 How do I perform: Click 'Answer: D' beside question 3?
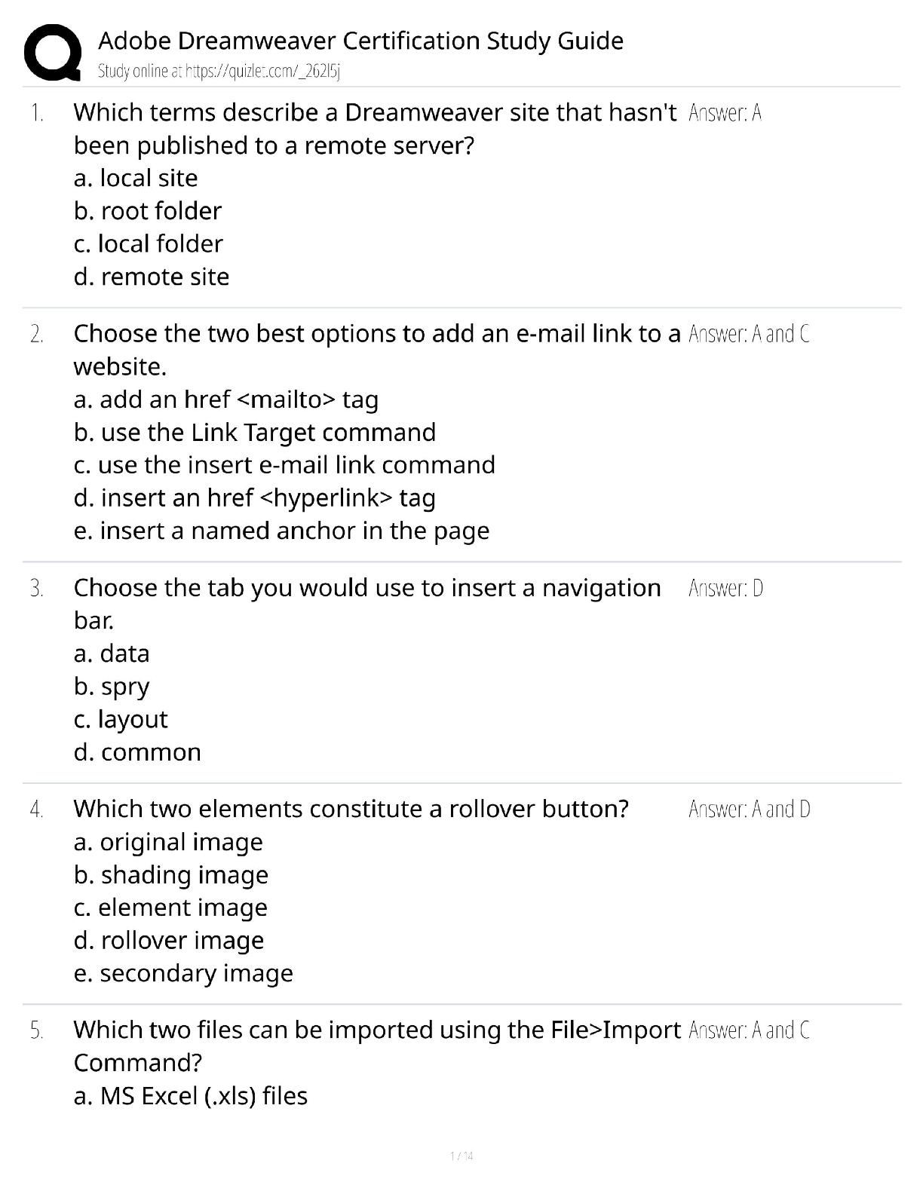click(x=725, y=588)
